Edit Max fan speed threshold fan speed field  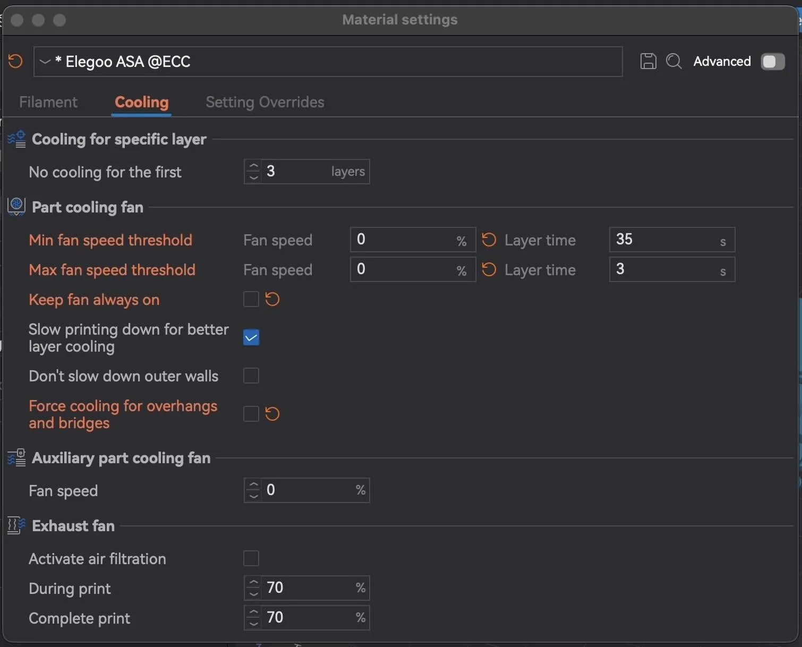coord(413,269)
